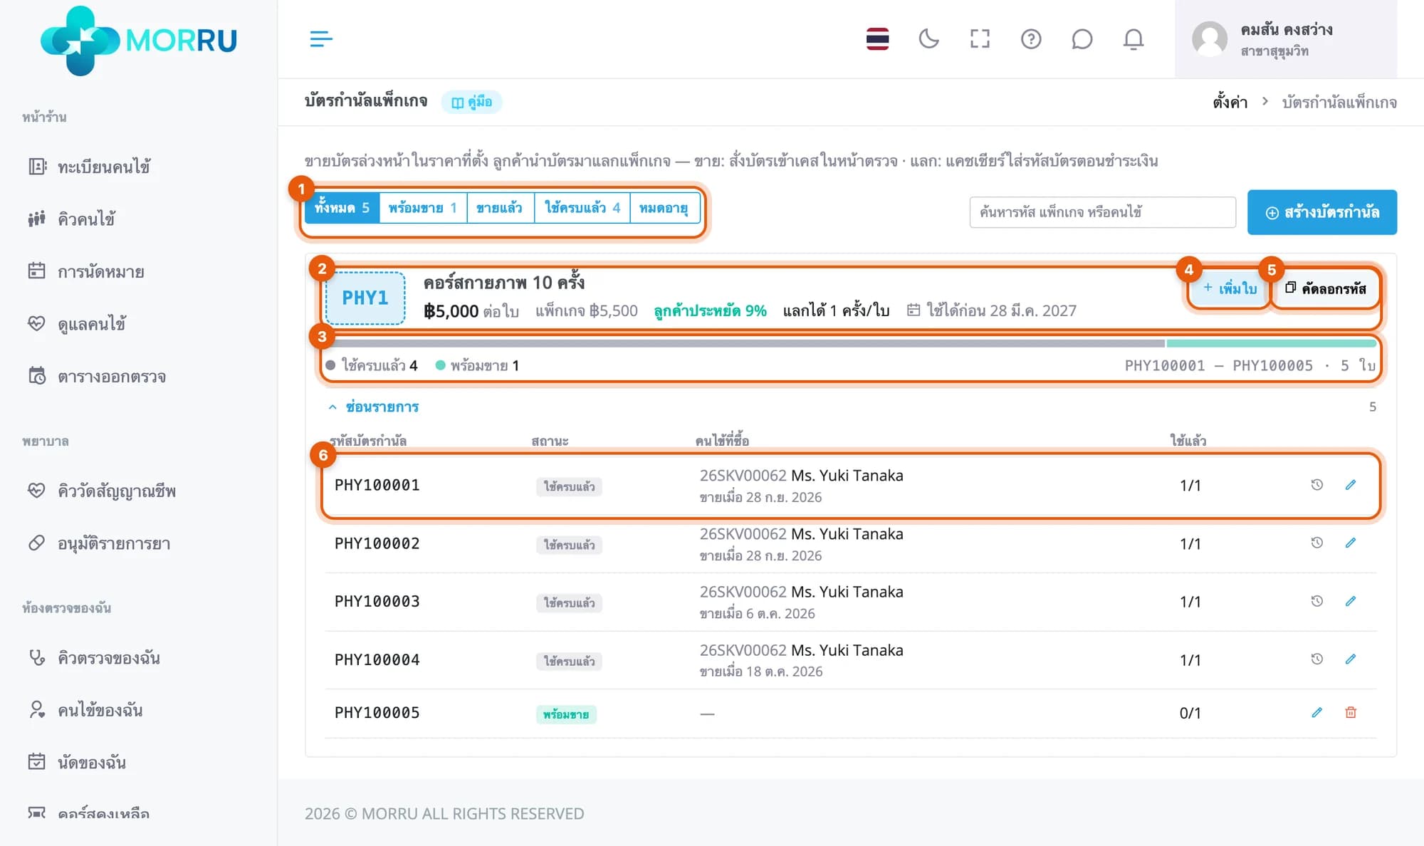Screen dimensions: 1424x846
Task: Focus the search code/package/patient field
Action: pyautogui.click(x=1102, y=212)
